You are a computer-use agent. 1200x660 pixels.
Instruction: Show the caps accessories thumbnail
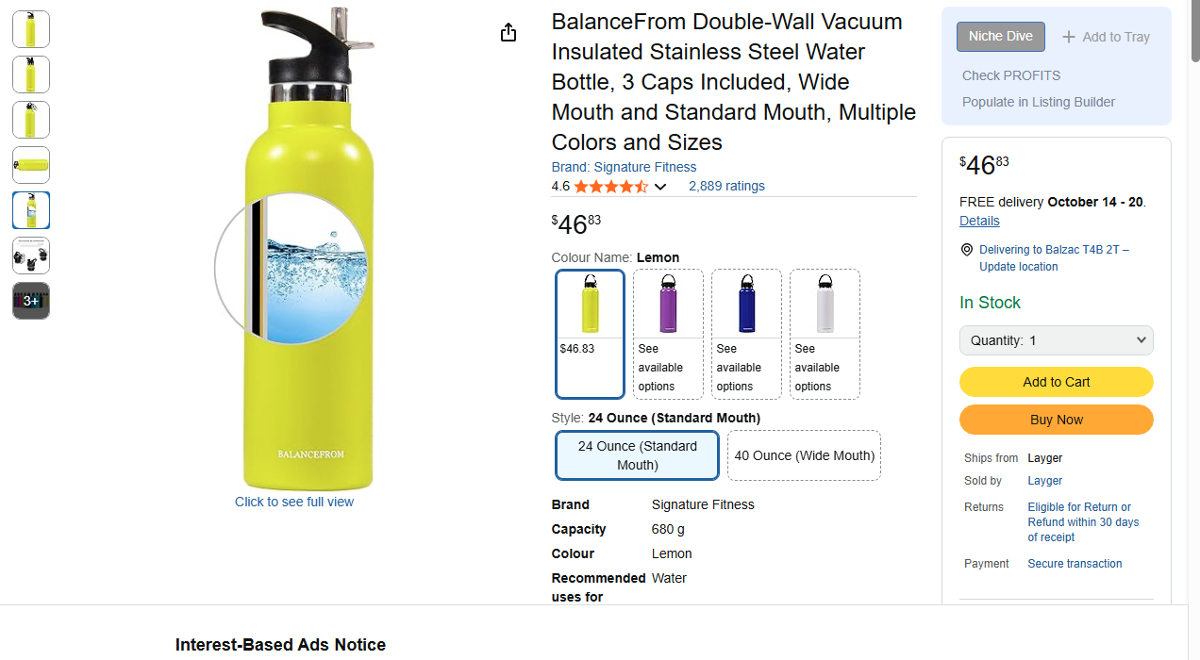tap(31, 256)
